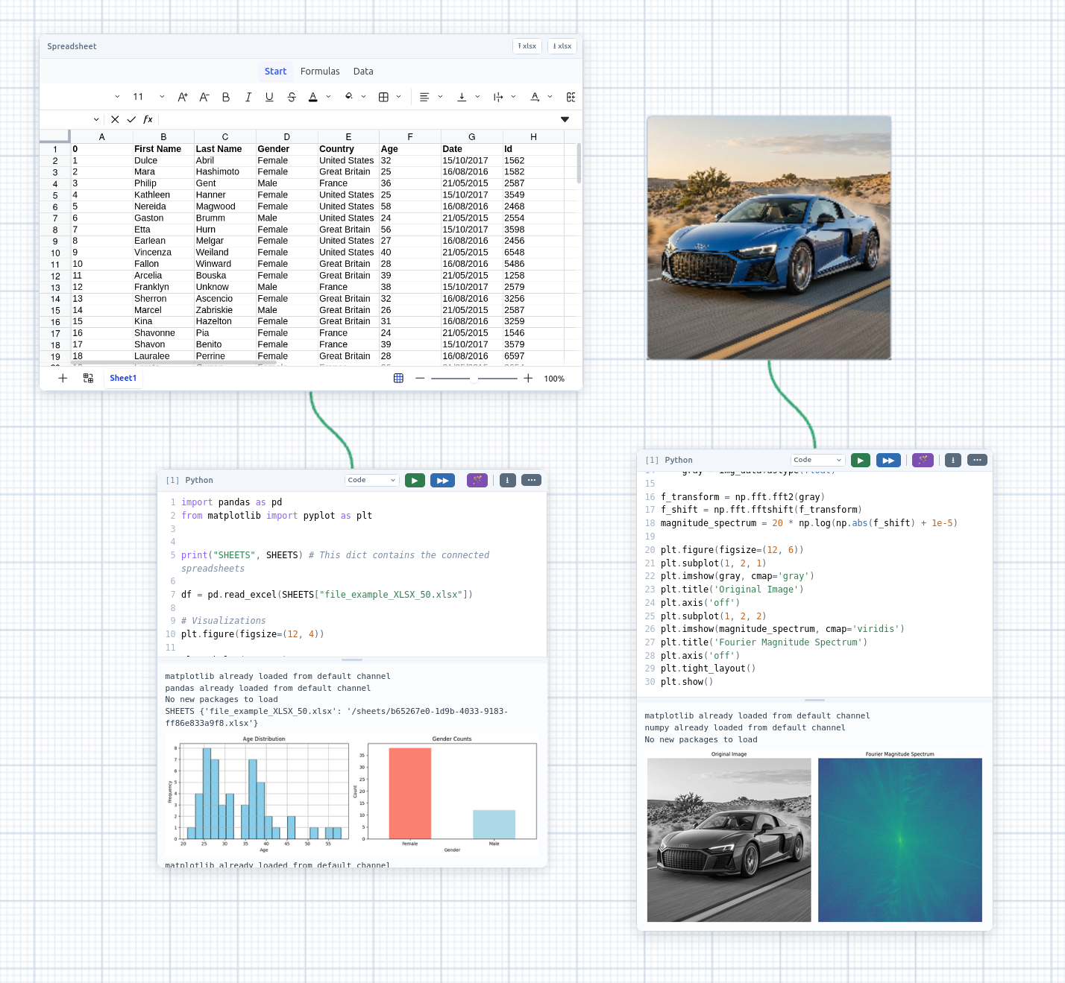
Task: Click the 100% zoom level label
Action: click(554, 379)
